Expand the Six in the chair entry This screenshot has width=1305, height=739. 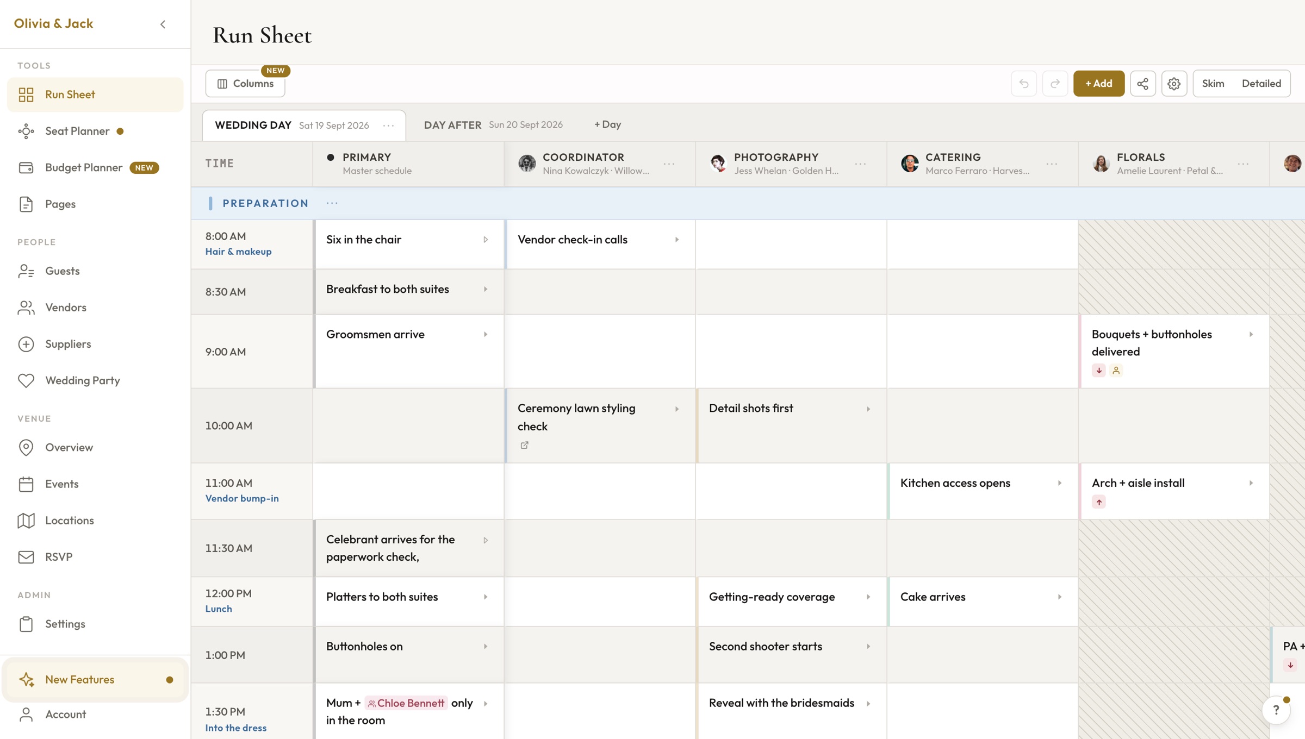(485, 240)
